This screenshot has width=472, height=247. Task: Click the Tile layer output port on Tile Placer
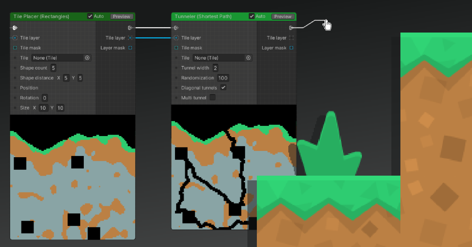(130, 38)
